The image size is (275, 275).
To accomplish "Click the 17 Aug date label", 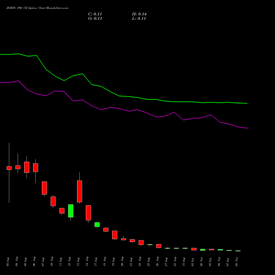I will click(96, 262).
